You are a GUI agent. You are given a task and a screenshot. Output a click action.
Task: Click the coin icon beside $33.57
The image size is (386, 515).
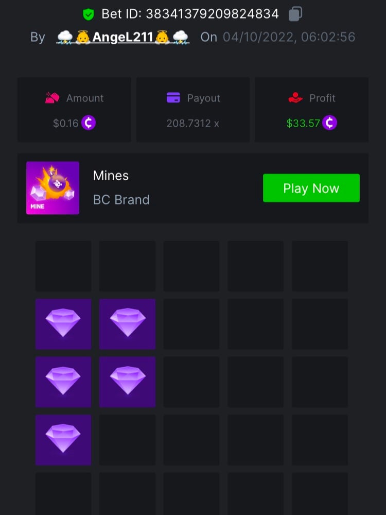329,123
